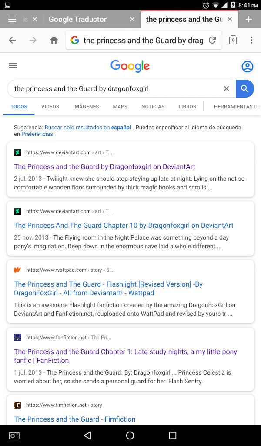Click the '1 jul. 2013' Flash Sentry snippet
Image resolution: width=261 pixels, height=446 pixels.
122,377
